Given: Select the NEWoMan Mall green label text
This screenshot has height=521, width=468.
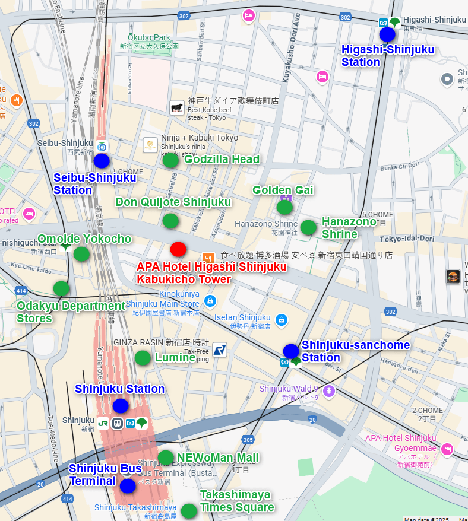Looking at the screenshot, I should [x=218, y=458].
